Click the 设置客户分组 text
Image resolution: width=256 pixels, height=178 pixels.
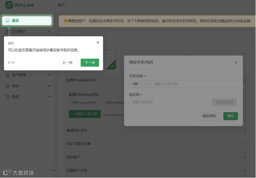[77, 171]
